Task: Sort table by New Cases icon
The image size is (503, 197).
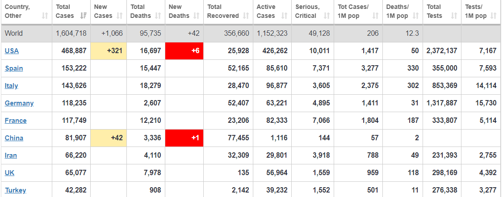Action: coord(120,16)
